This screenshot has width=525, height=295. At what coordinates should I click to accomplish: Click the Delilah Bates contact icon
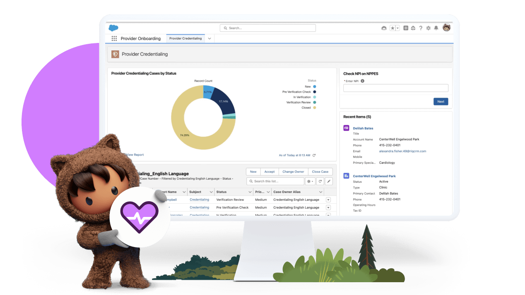346,128
